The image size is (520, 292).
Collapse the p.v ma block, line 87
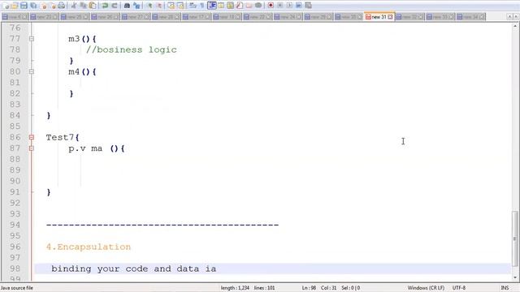(32, 148)
